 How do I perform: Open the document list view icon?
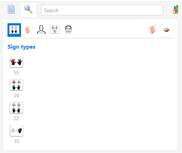click(x=11, y=9)
